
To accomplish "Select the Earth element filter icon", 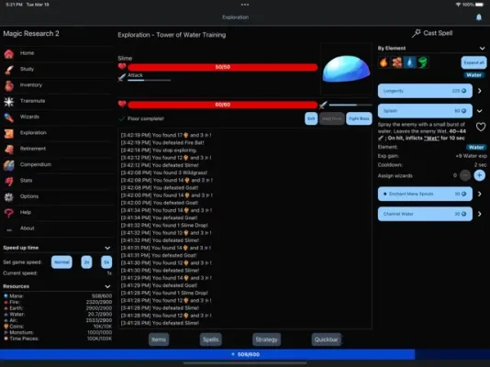I will pos(397,62).
